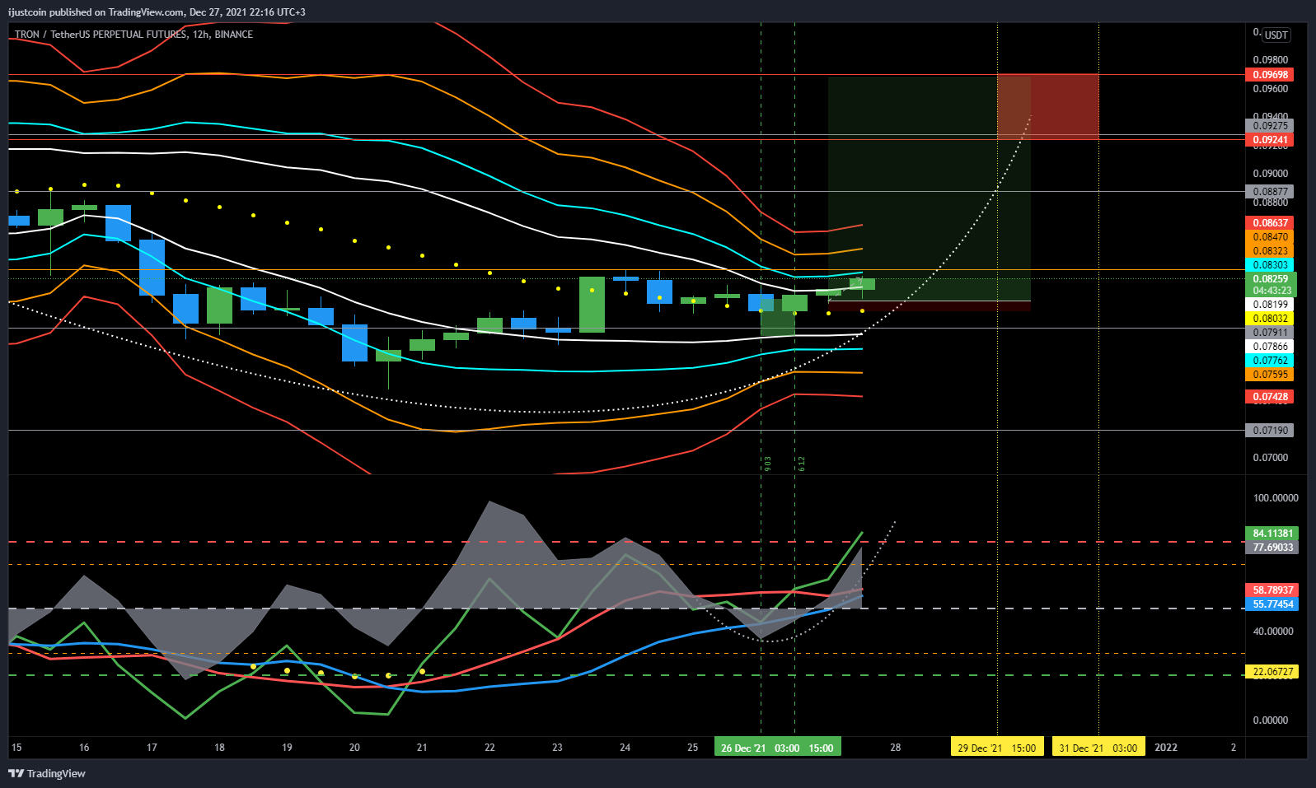This screenshot has height=788, width=1316.
Task: Click the red 0.07428 price label
Action: (1270, 397)
